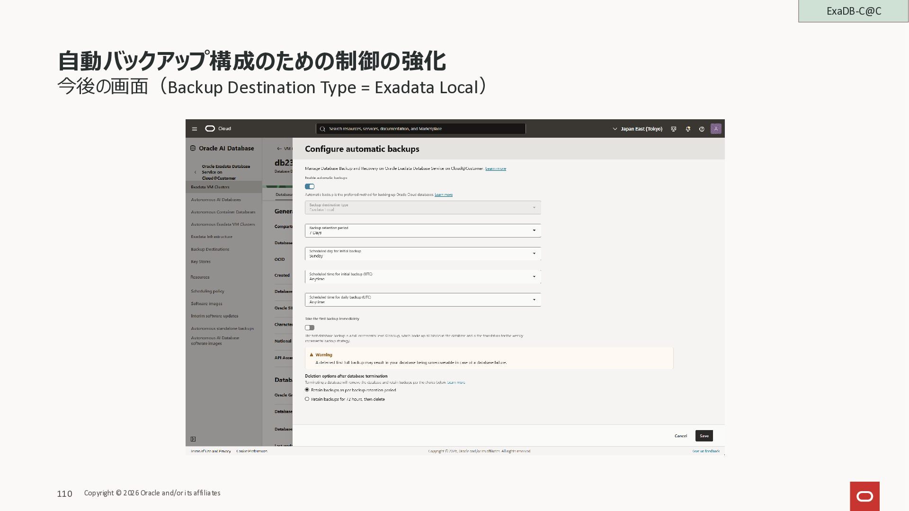Select Retain backups for 72 hours option
Screen dimensions: 909x511
point(307,399)
